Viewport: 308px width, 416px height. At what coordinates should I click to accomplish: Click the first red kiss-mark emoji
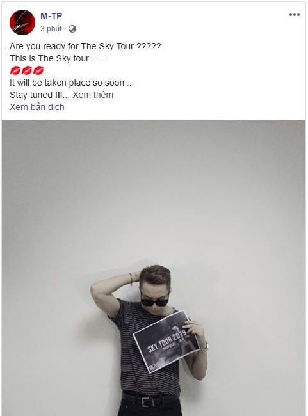[x=15, y=70]
